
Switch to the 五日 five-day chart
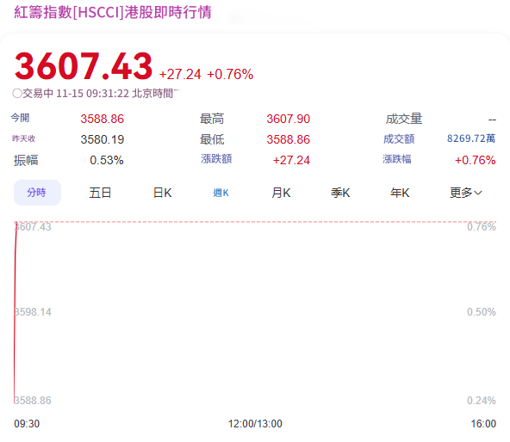point(100,193)
